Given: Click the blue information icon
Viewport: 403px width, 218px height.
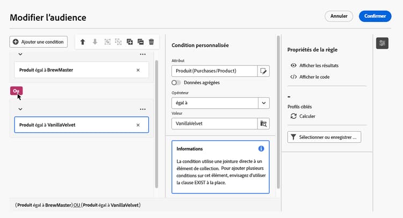Looking at the screenshot, I should [x=261, y=148].
